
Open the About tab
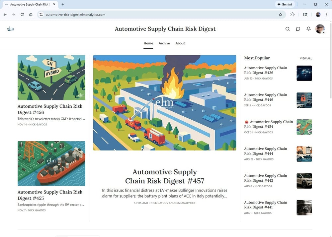tap(180, 43)
